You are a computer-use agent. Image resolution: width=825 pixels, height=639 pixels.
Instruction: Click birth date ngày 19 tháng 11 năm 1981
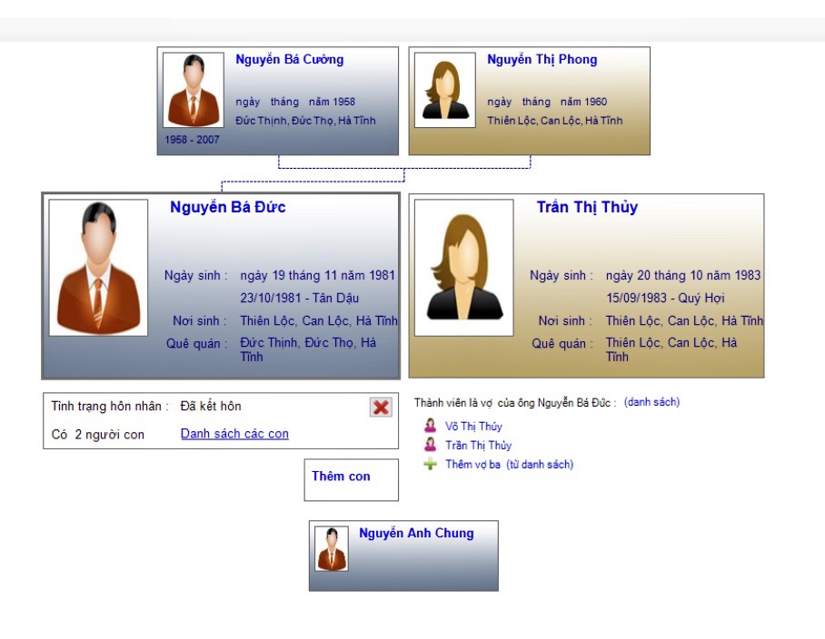[317, 275]
